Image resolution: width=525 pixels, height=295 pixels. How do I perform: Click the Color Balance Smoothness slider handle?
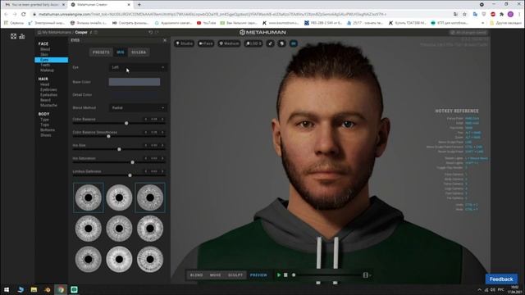(x=108, y=136)
